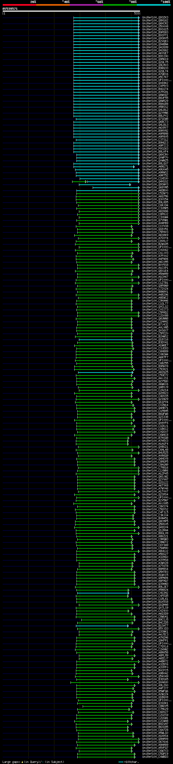Select hit label UniRef100_Q30S54
173x764 pixels.
155,199
